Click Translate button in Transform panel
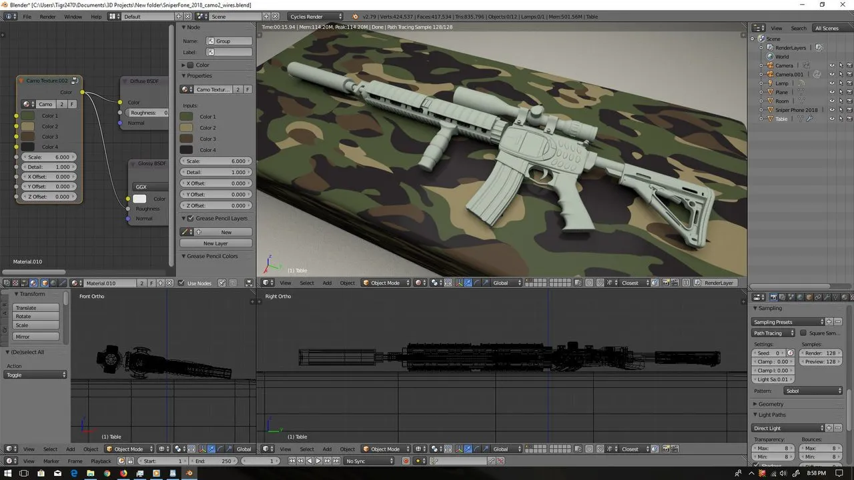The height and width of the screenshot is (480, 854). click(x=36, y=308)
